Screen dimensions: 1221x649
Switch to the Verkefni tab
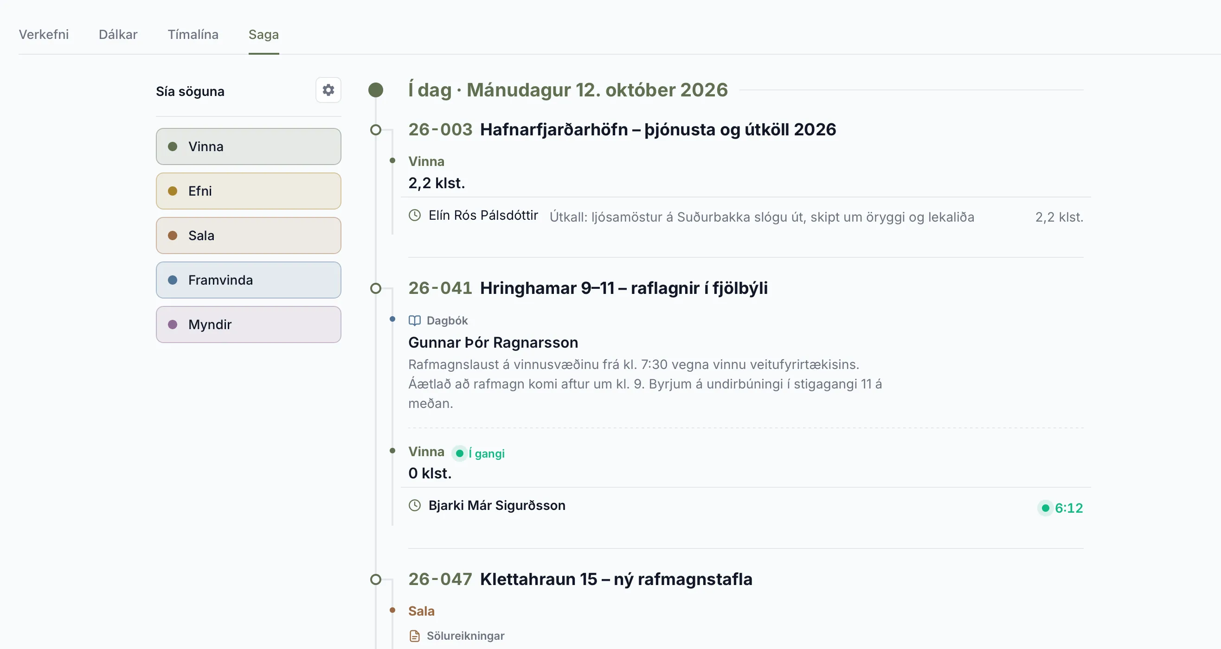tap(44, 35)
